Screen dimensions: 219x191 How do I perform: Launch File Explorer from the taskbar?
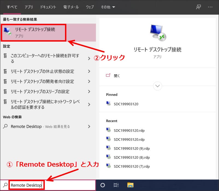(130, 185)
